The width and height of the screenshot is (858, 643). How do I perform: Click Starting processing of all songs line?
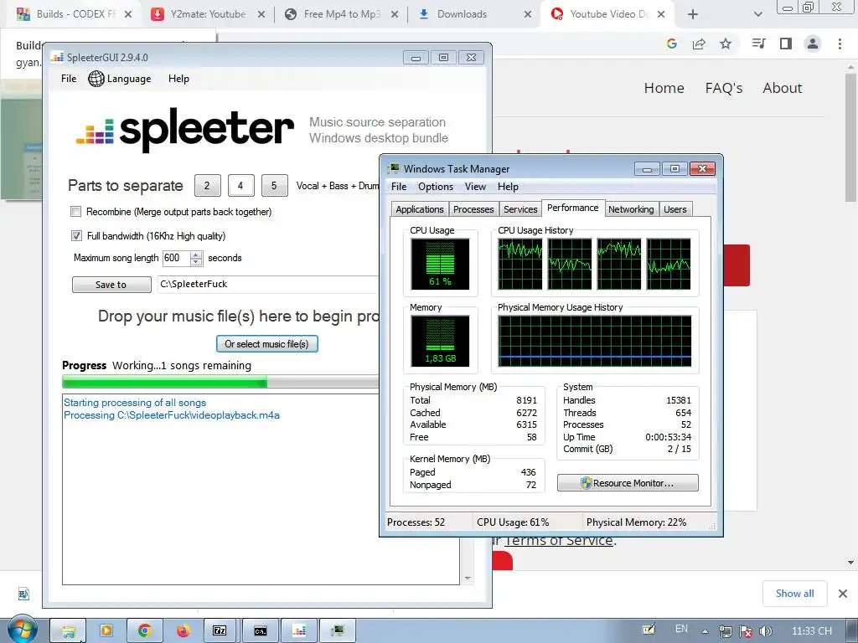[x=135, y=403]
